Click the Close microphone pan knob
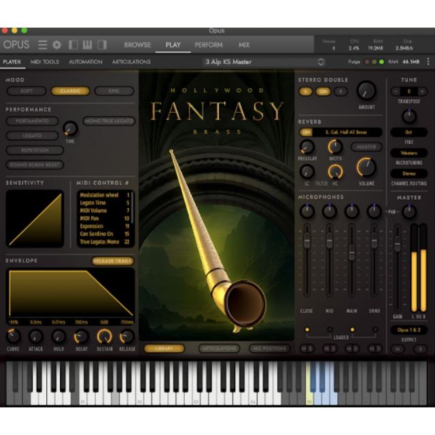 tap(307, 211)
